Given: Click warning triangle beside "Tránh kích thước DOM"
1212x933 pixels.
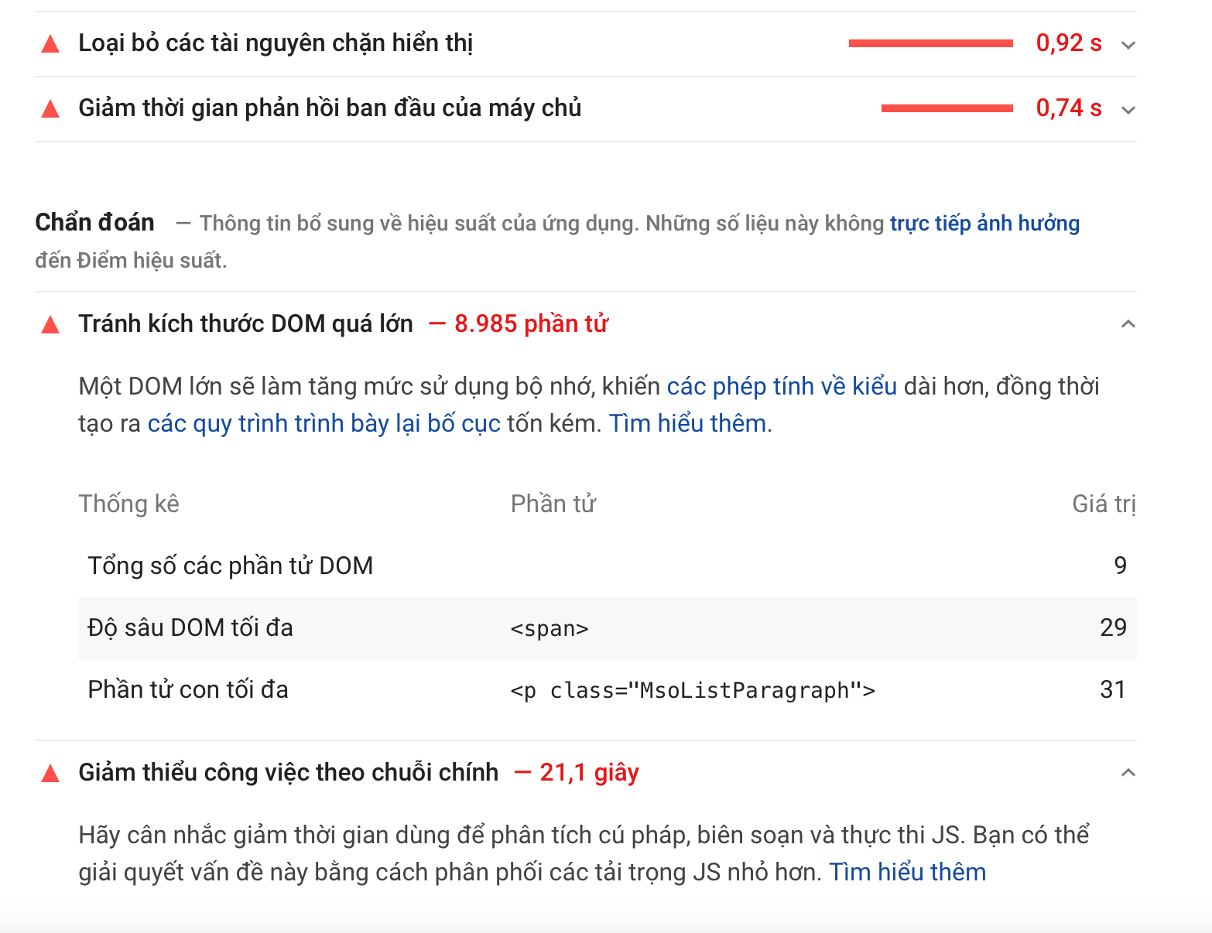Looking at the screenshot, I should (50, 325).
